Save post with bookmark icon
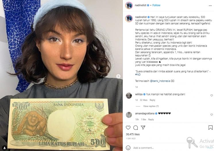This screenshot has width=214, height=151. 210,128
